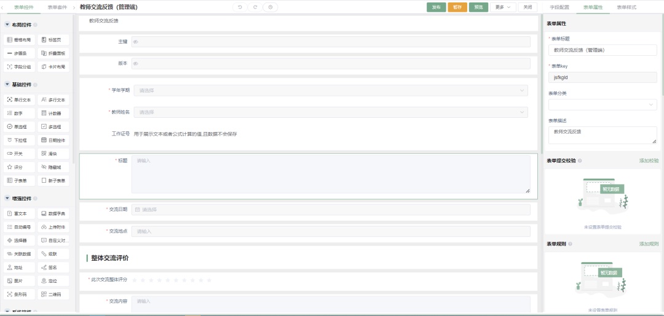The image size is (664, 316).
Task: Click the 二维码 QR code control
Action: [x=53, y=294]
